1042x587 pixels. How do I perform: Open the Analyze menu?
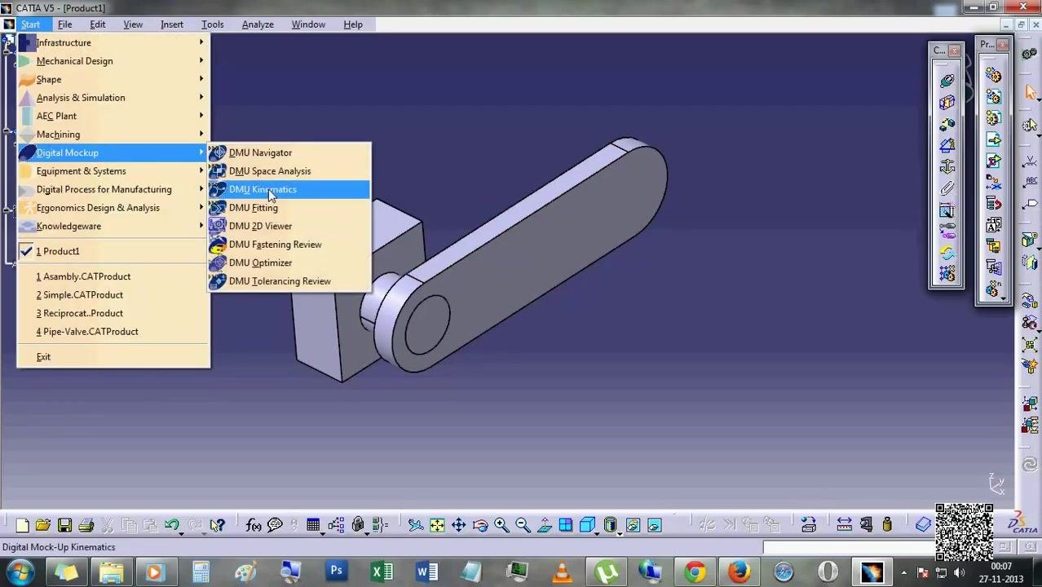(x=258, y=24)
